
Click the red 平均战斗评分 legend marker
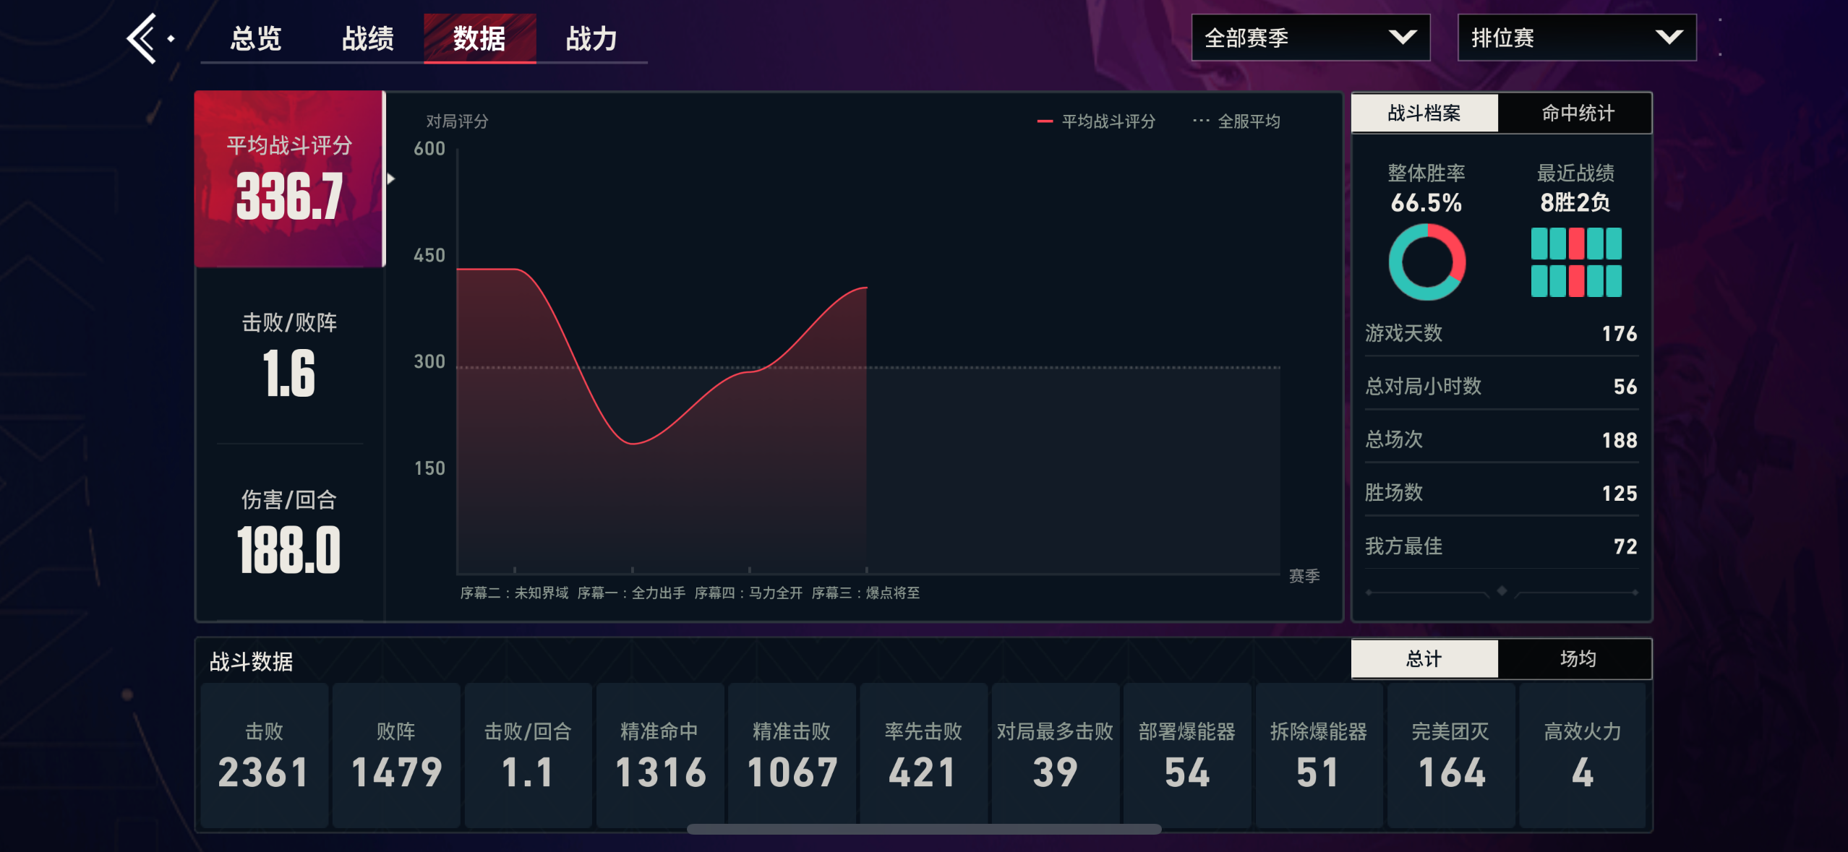click(x=1044, y=121)
